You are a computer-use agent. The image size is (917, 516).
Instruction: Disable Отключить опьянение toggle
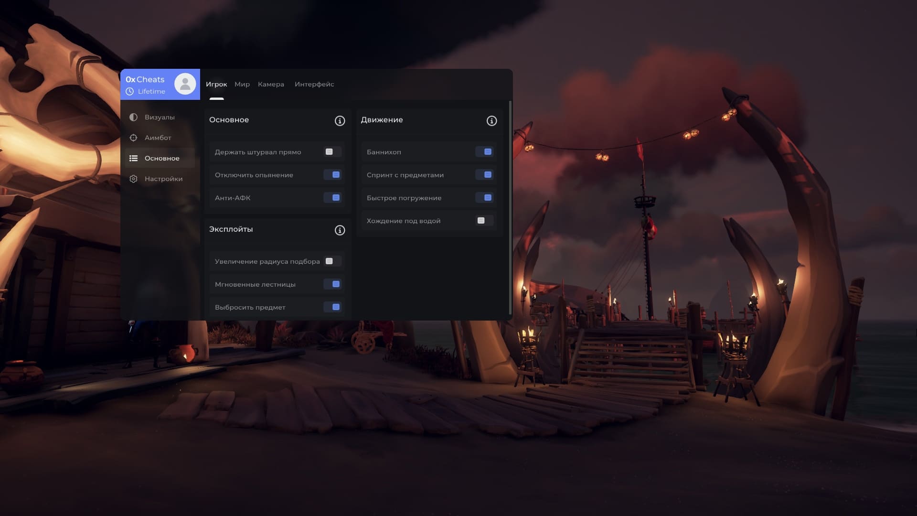tap(332, 175)
